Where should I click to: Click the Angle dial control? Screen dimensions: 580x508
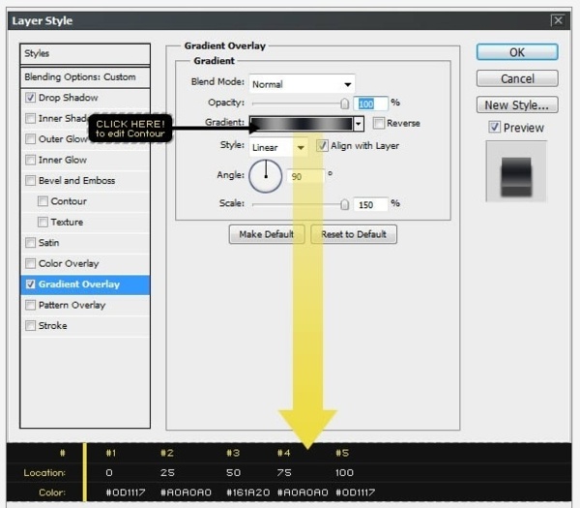tap(266, 176)
